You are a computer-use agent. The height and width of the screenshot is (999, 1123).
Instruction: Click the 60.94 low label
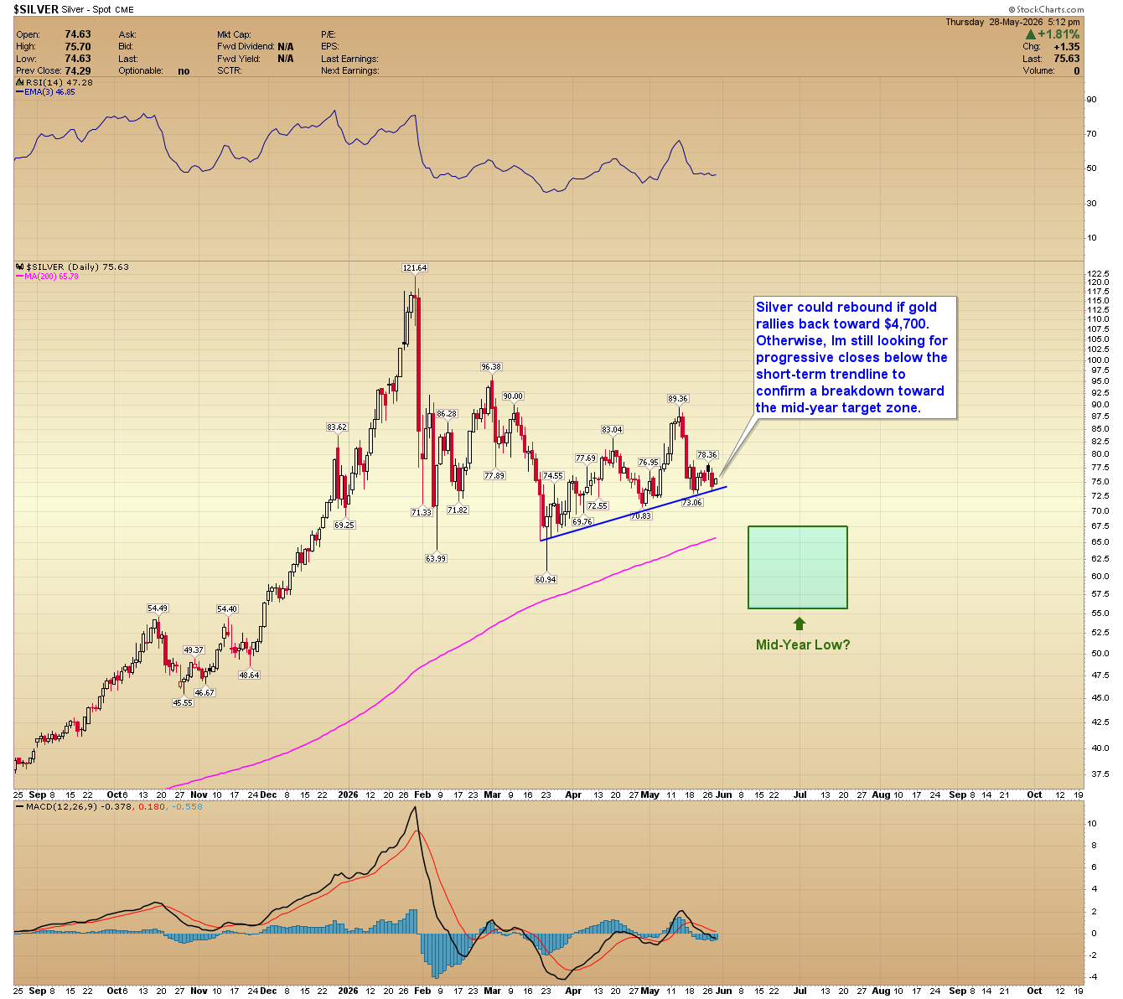tap(546, 580)
